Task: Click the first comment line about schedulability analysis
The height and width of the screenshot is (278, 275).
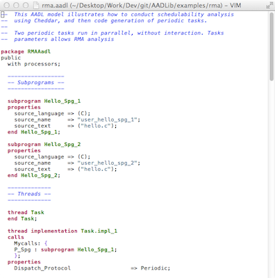Action: (x=117, y=15)
